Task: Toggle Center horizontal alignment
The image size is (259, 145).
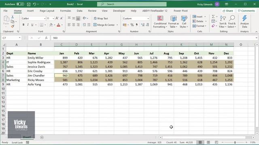Action: pyautogui.click(x=74, y=25)
